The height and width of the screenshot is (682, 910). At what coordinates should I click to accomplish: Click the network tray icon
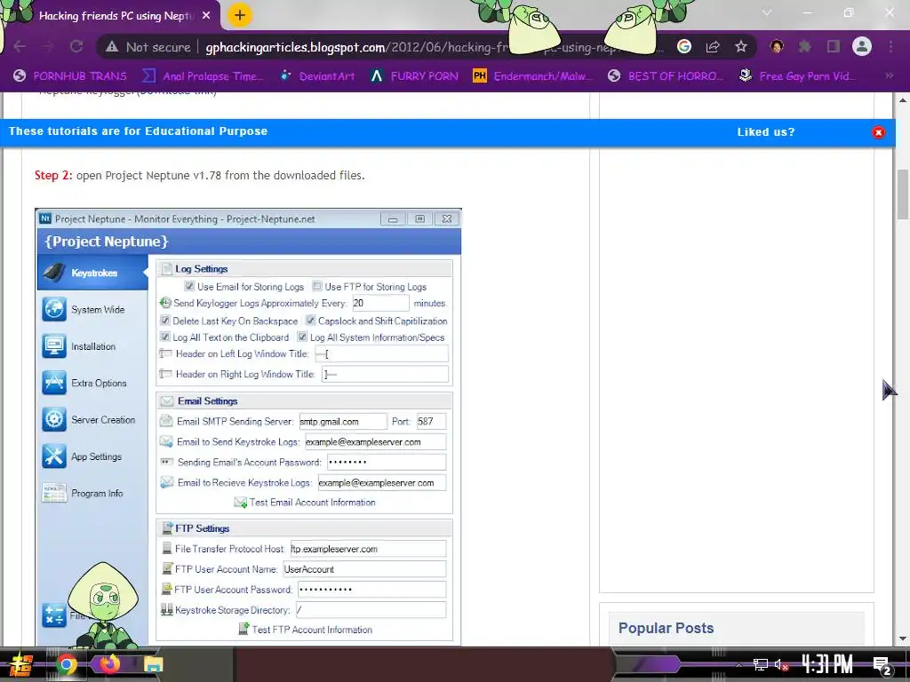pyautogui.click(x=761, y=664)
